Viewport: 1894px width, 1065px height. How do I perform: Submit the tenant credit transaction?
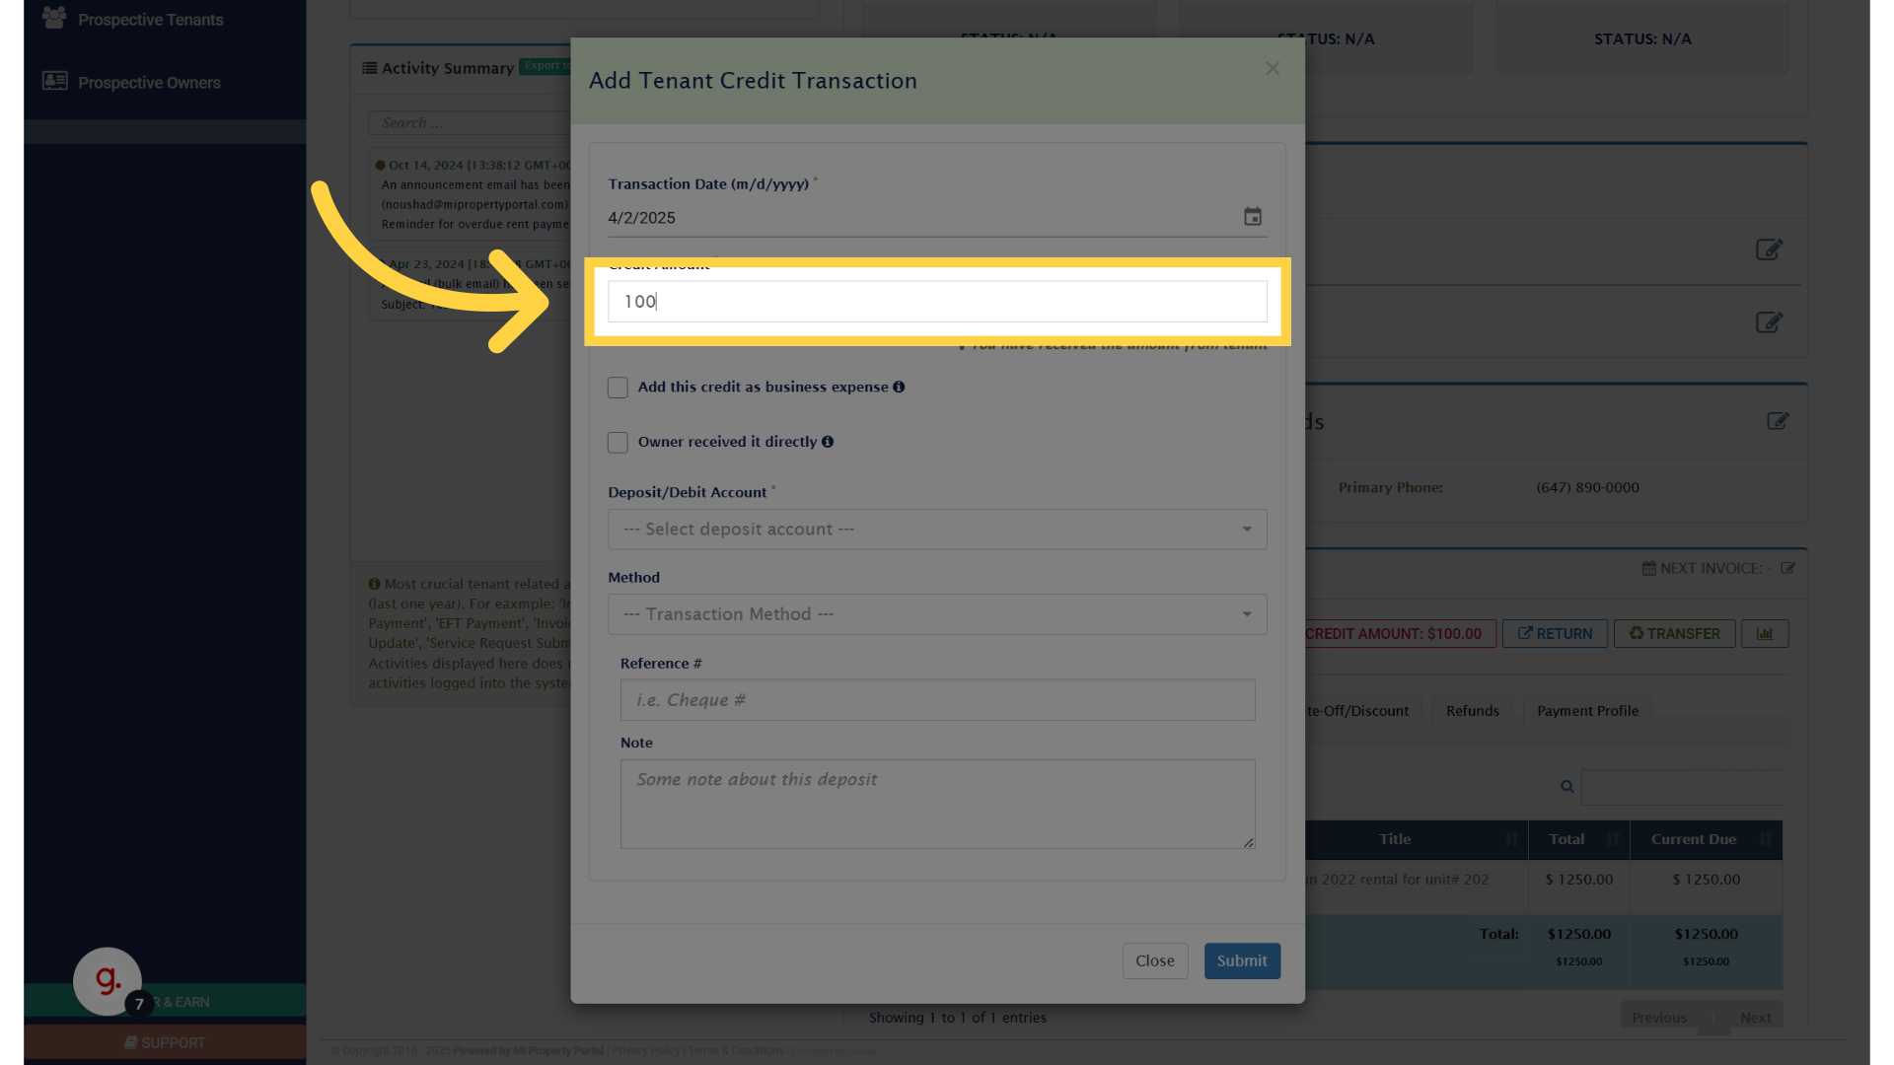[1242, 960]
